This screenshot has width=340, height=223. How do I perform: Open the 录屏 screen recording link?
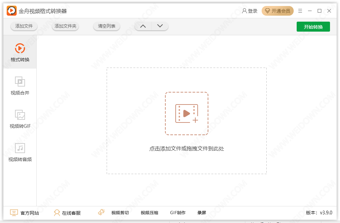(x=201, y=213)
